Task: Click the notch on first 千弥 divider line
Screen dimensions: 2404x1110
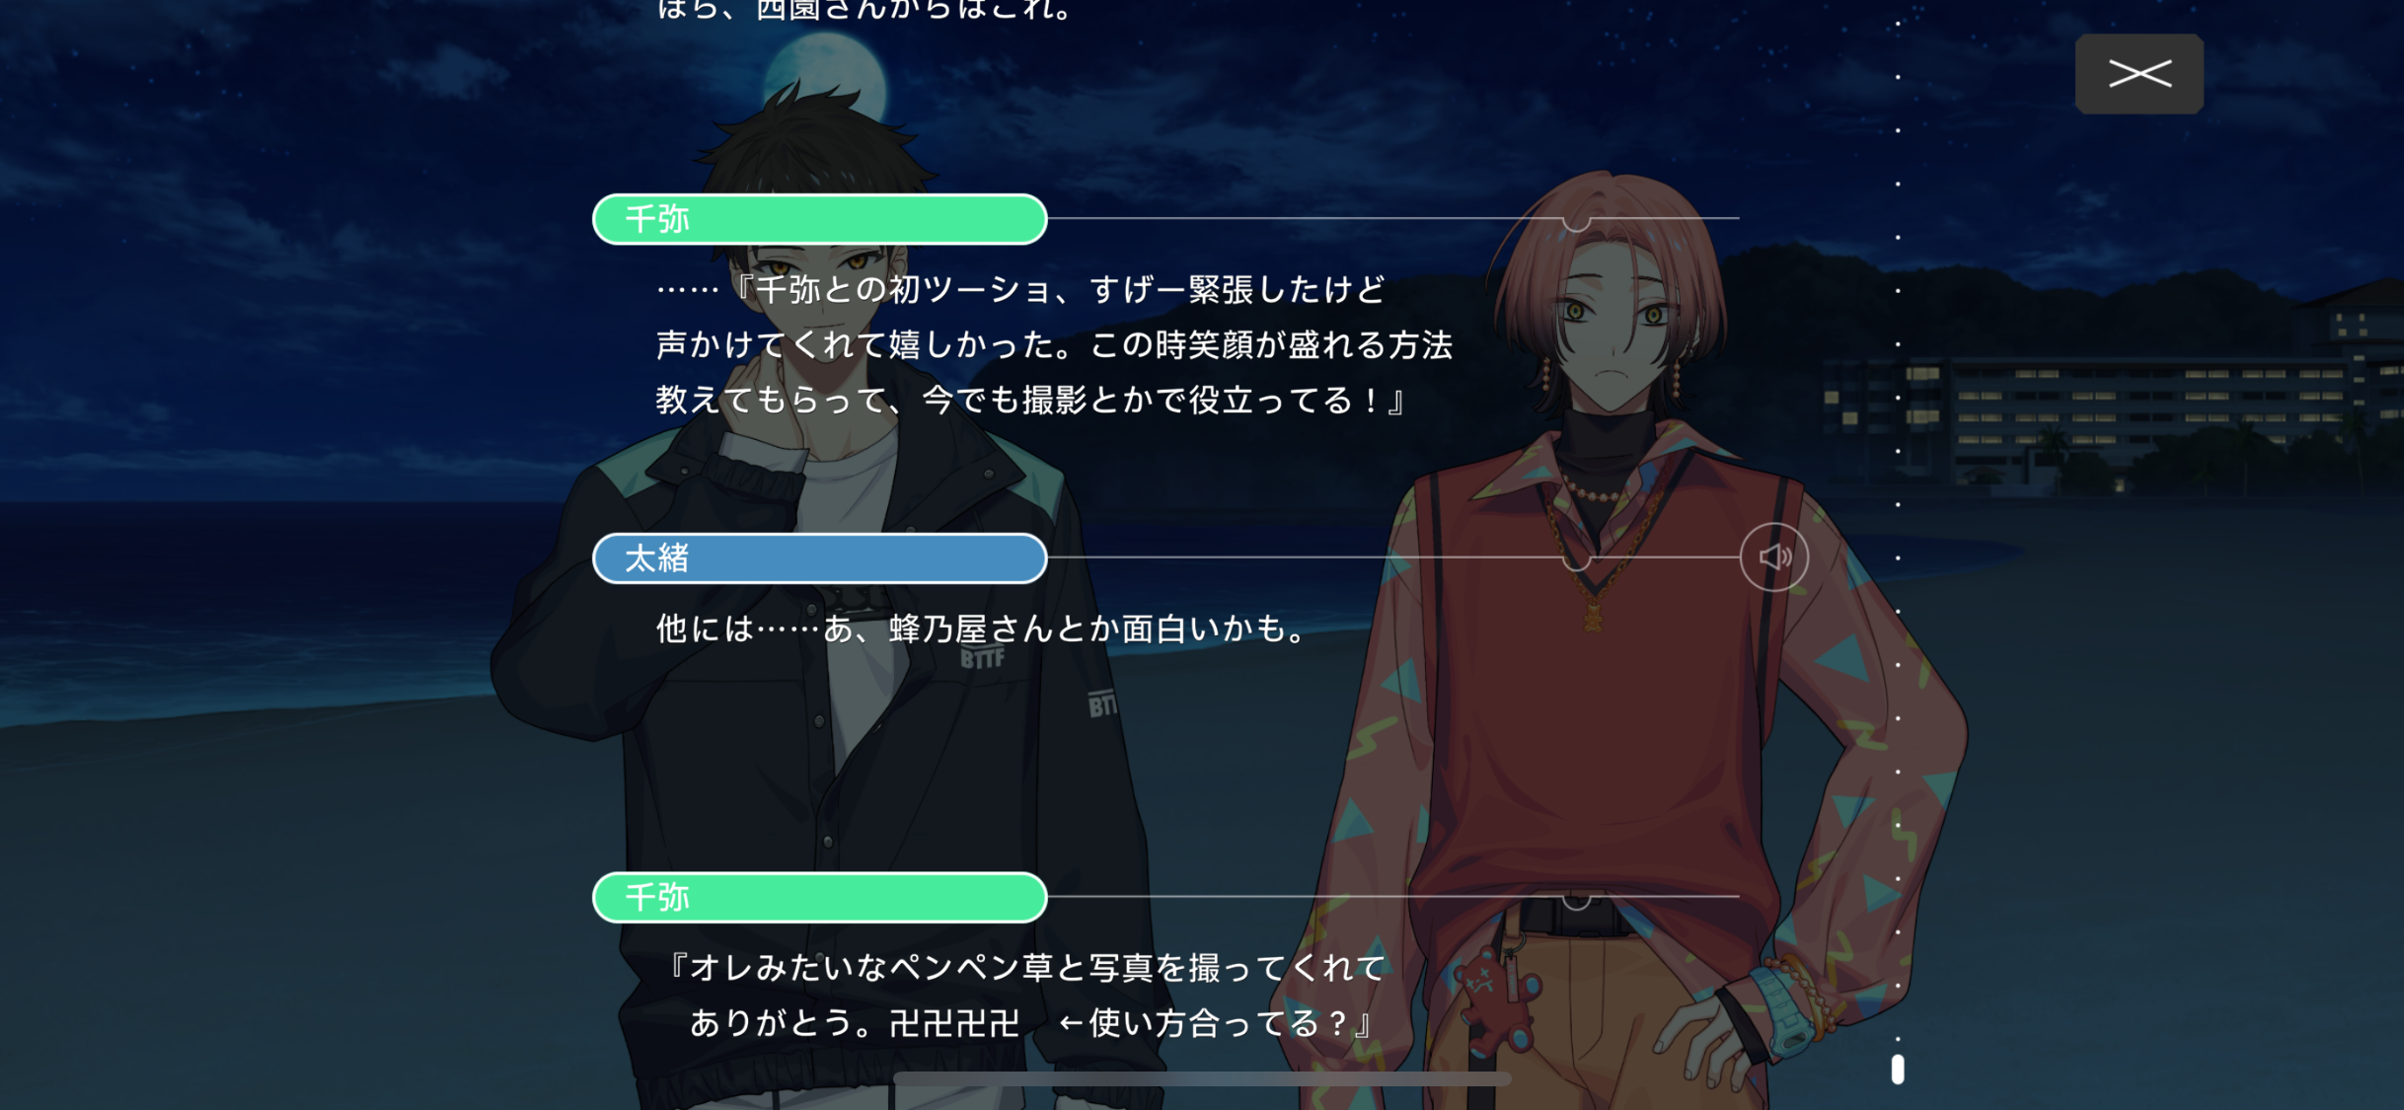Action: pos(1576,223)
